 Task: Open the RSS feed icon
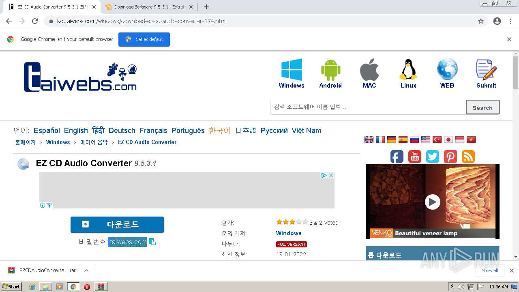pos(468,157)
